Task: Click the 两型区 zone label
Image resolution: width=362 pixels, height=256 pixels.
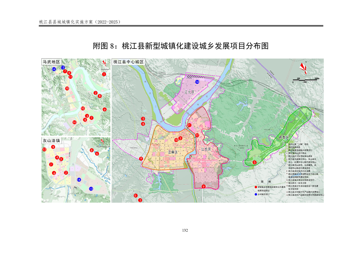Action: (283, 138)
